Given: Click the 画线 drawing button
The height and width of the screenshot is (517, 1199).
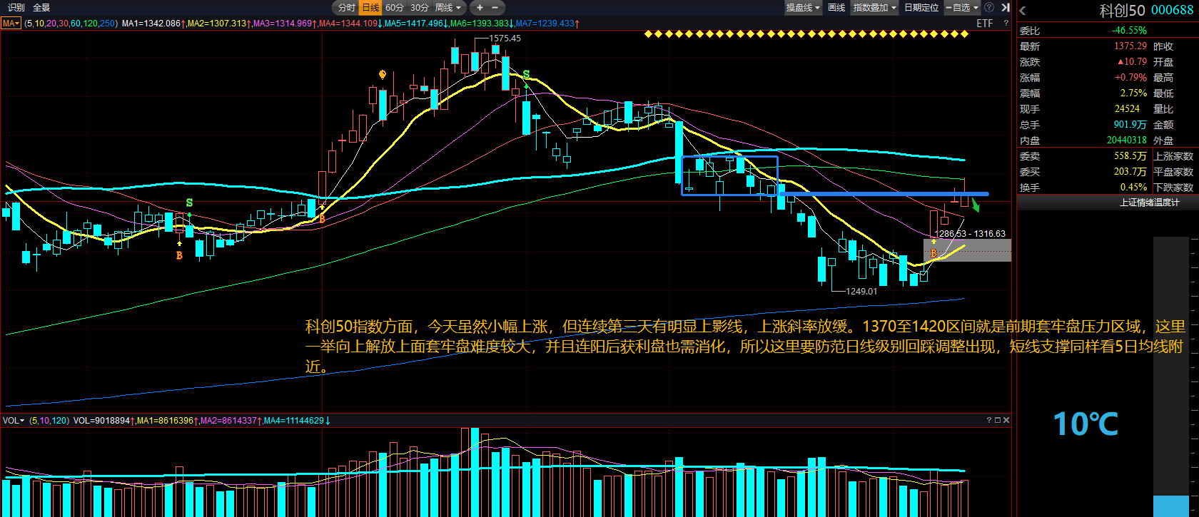Looking at the screenshot, I should [836, 8].
